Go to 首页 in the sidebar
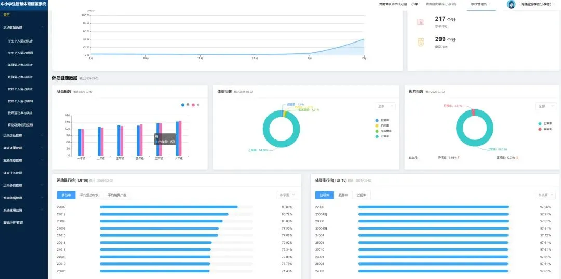561x279 pixels. click(6, 15)
